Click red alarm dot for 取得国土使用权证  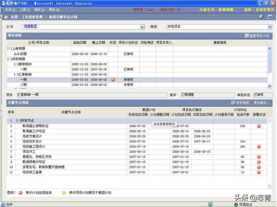click(x=259, y=126)
